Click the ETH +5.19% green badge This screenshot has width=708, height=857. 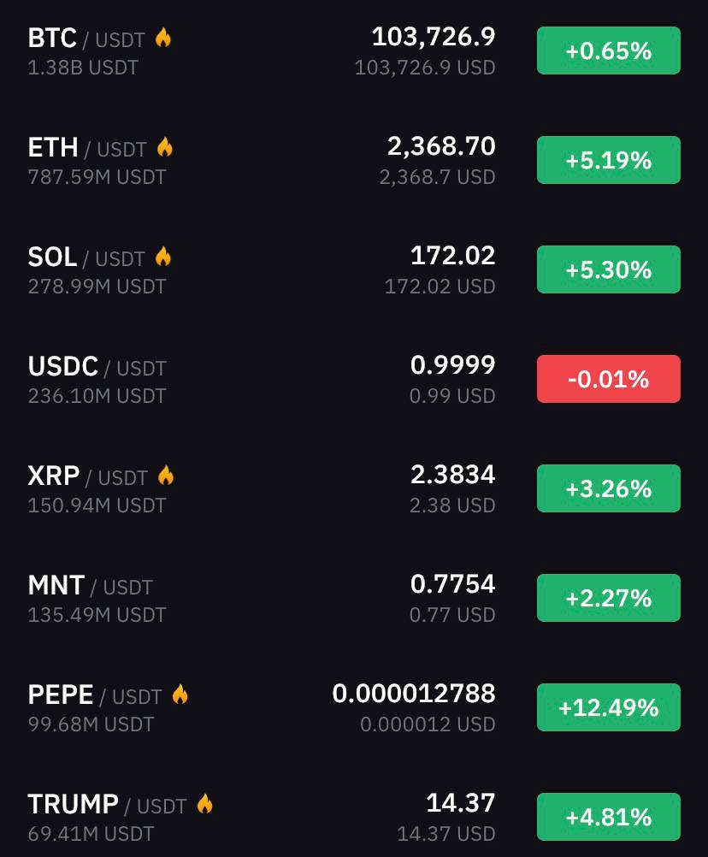point(609,160)
